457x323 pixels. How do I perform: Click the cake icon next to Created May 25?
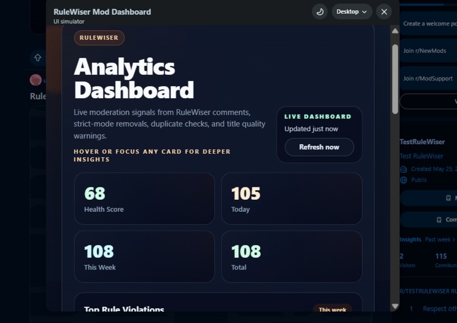tap(404, 169)
